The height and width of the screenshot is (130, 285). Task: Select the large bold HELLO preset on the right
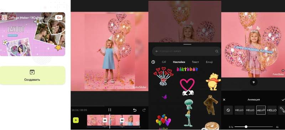click(272, 110)
